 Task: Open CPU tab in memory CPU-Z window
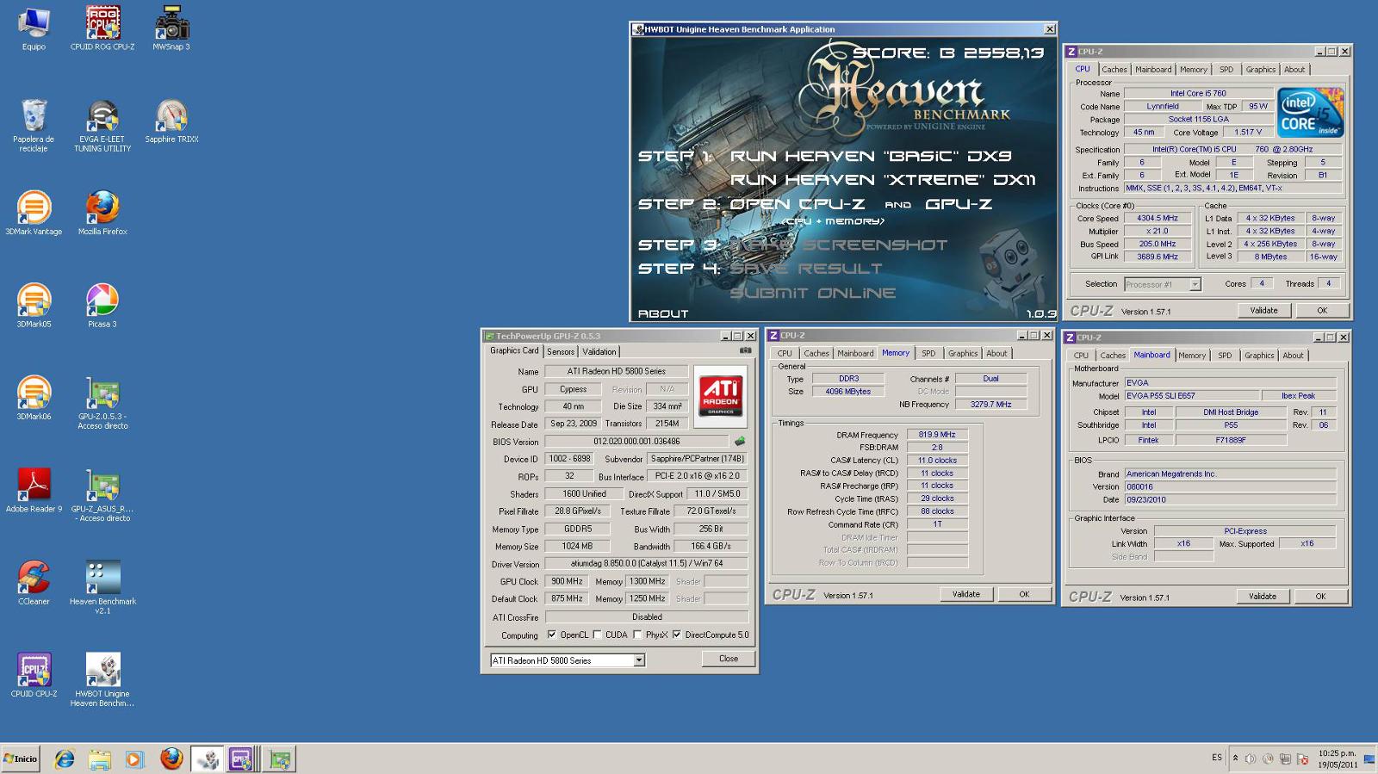(785, 353)
